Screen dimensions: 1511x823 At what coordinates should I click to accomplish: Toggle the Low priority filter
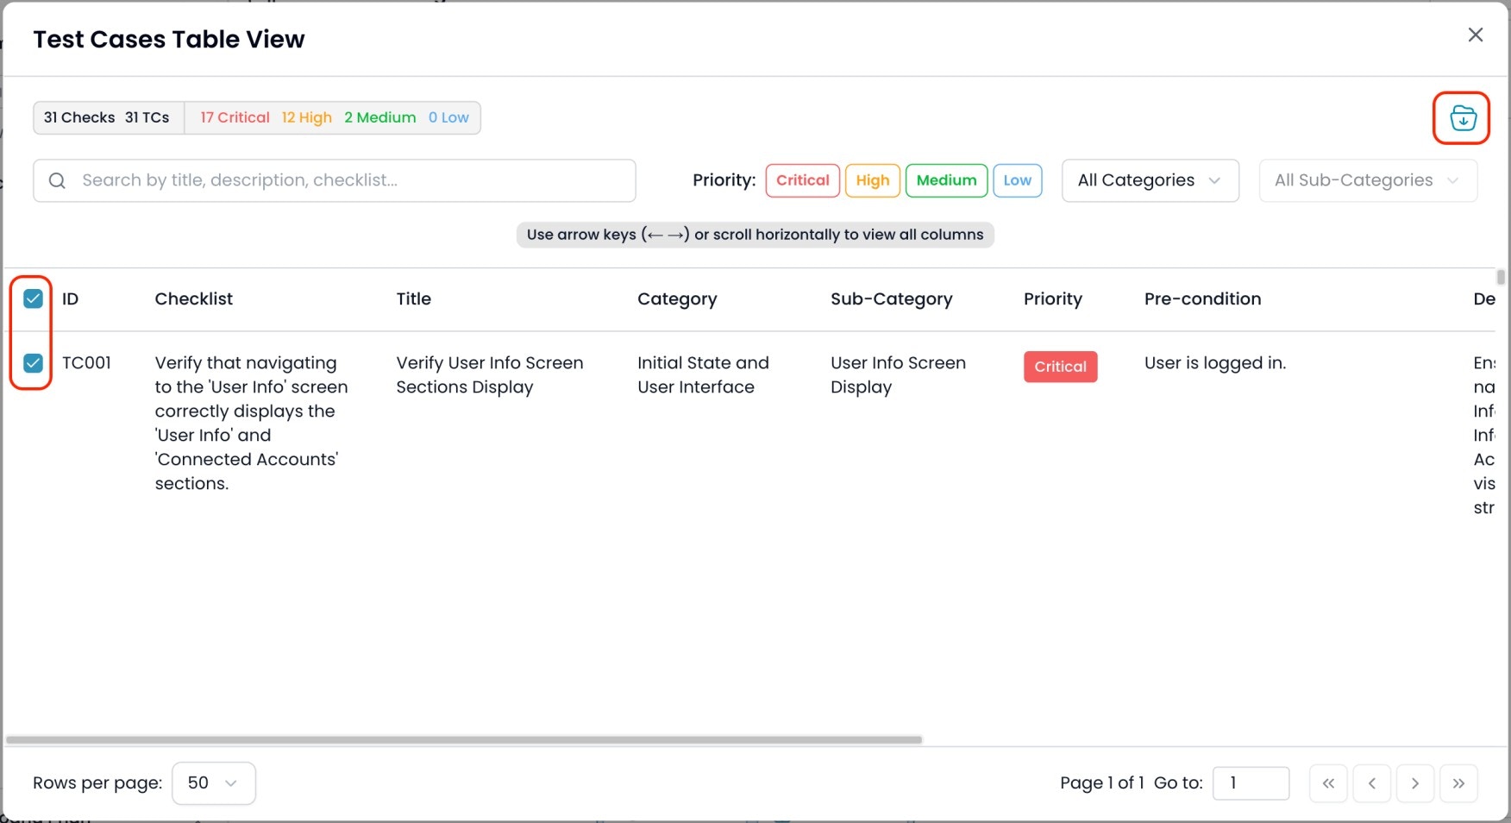(x=1018, y=180)
